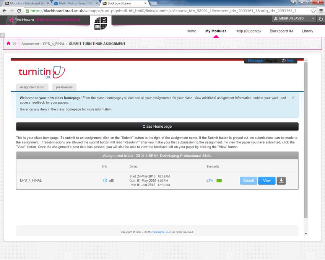Click the pink home icon in breadcrumb

[x=8, y=43]
